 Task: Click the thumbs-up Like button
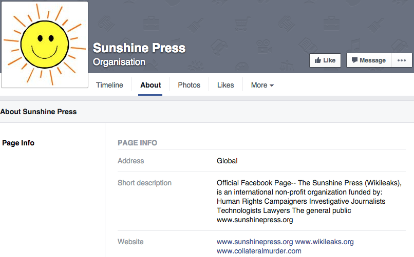pos(325,60)
